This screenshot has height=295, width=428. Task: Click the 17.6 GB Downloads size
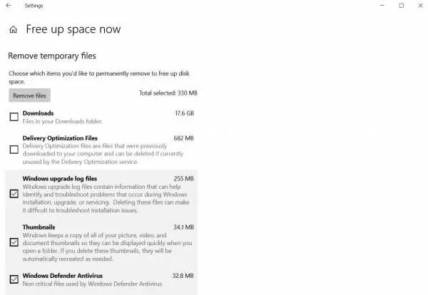[184, 113]
